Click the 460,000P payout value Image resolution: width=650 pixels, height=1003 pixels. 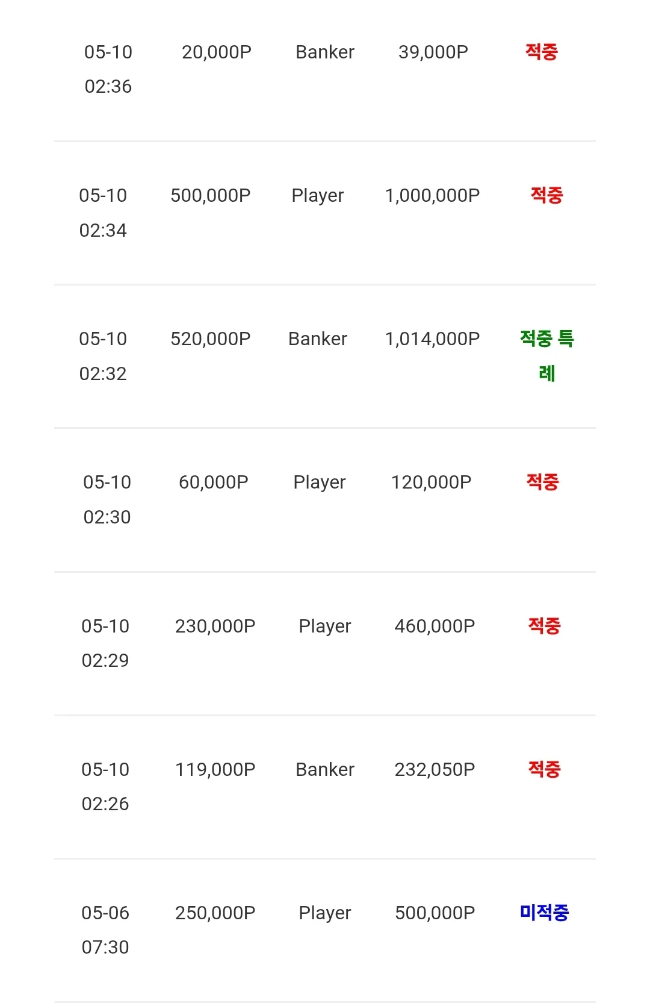(x=435, y=626)
